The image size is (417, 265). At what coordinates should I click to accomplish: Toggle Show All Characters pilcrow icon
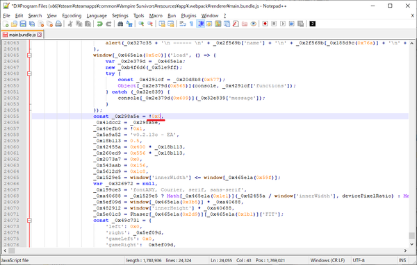(x=192, y=24)
